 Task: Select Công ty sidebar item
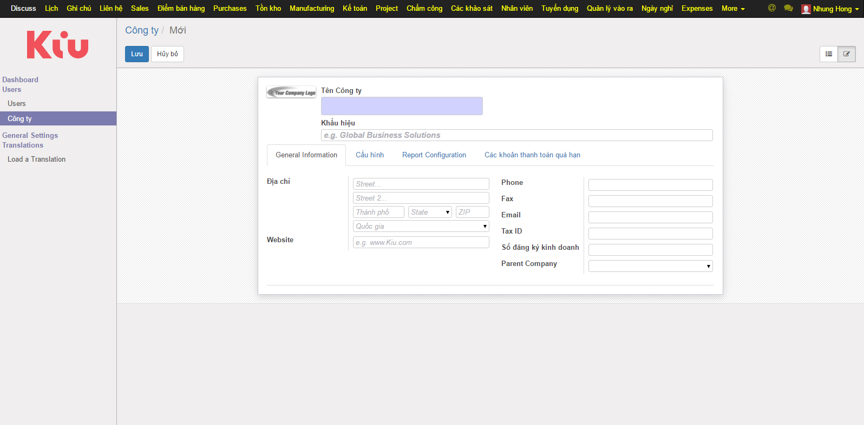pyautogui.click(x=58, y=118)
